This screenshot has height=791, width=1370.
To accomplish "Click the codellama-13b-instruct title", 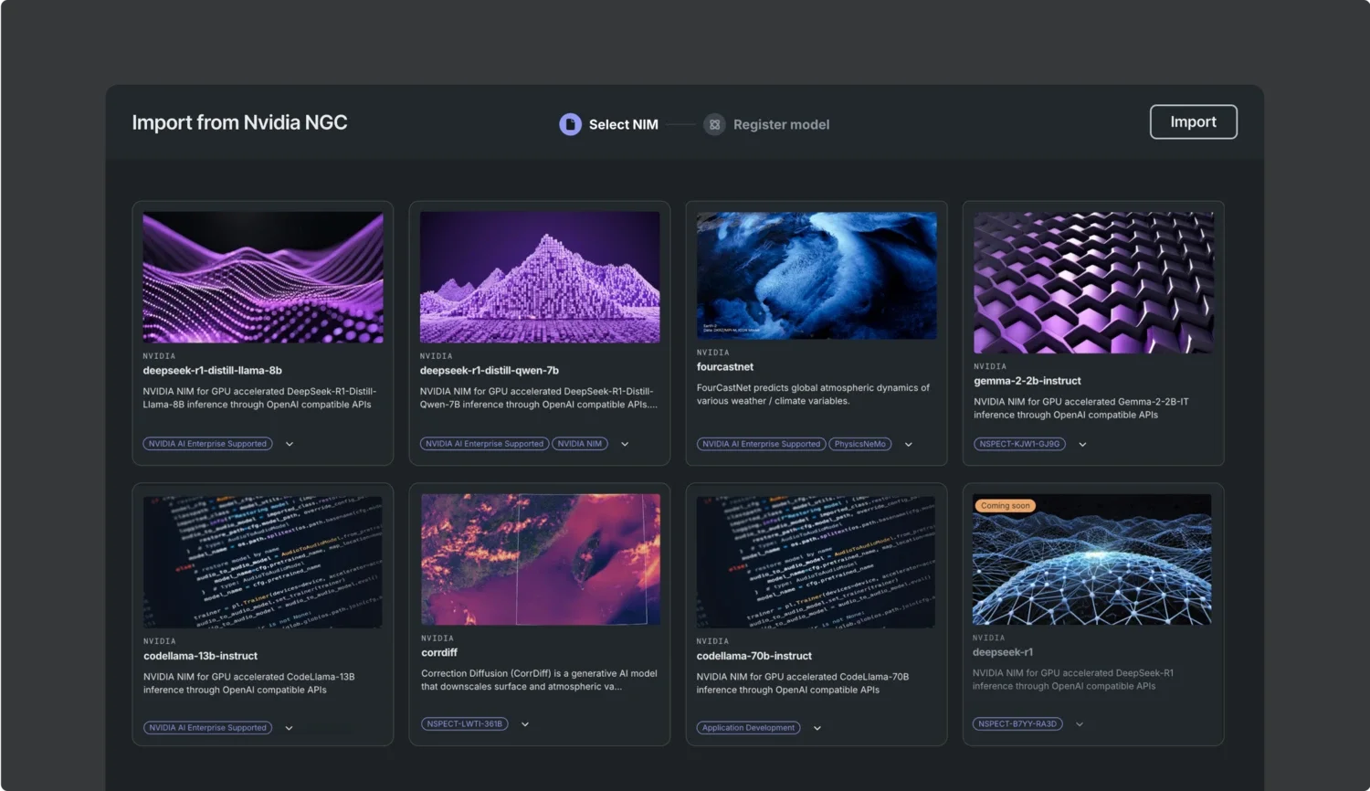I will point(200,656).
